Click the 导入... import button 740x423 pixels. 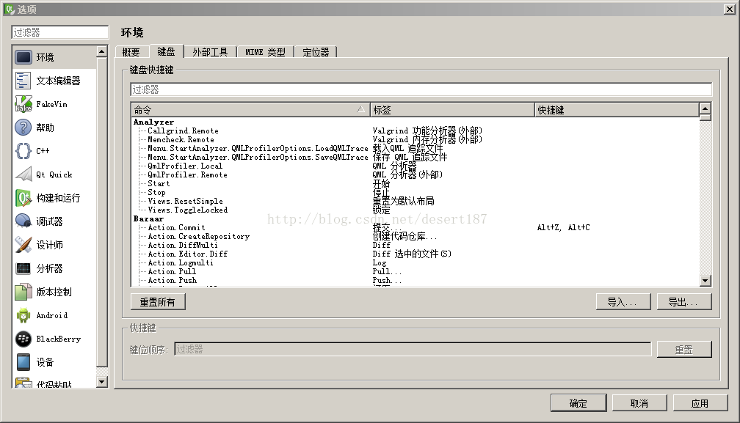tap(623, 302)
